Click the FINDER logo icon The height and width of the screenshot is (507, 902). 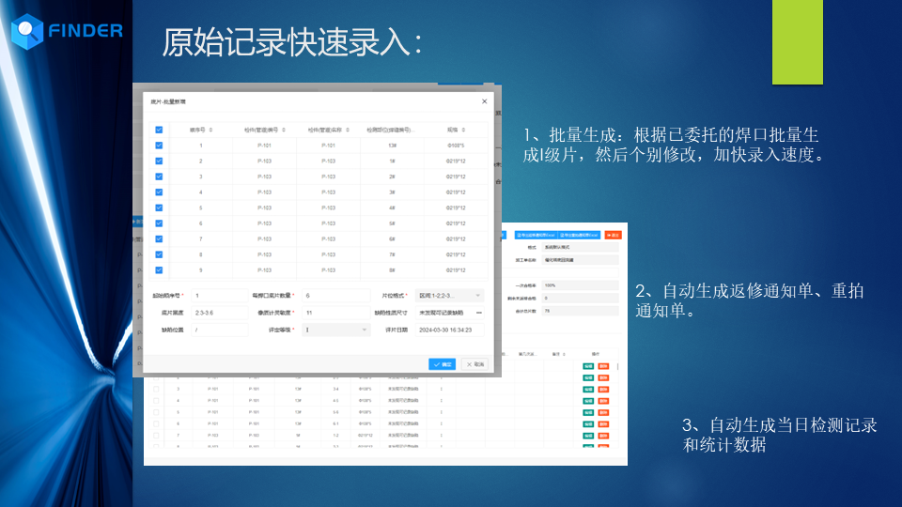click(x=27, y=31)
